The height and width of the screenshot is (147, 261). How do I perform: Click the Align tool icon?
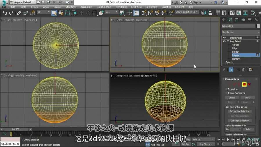(x=210, y=13)
